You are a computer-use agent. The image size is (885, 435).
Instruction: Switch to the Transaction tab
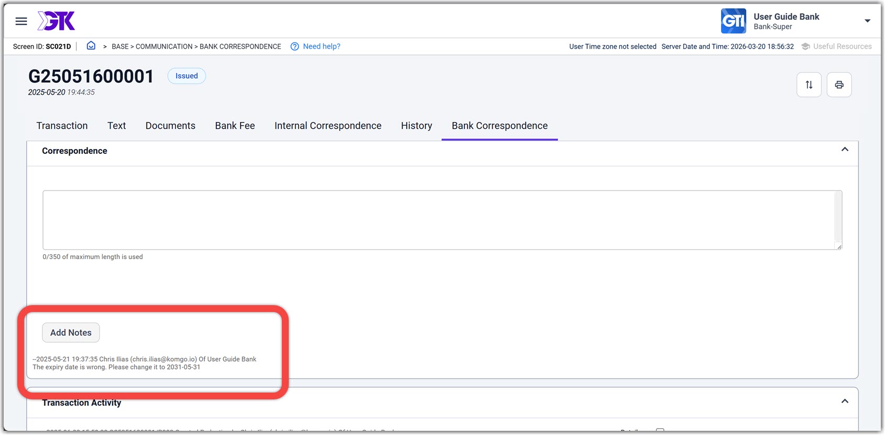[62, 126]
